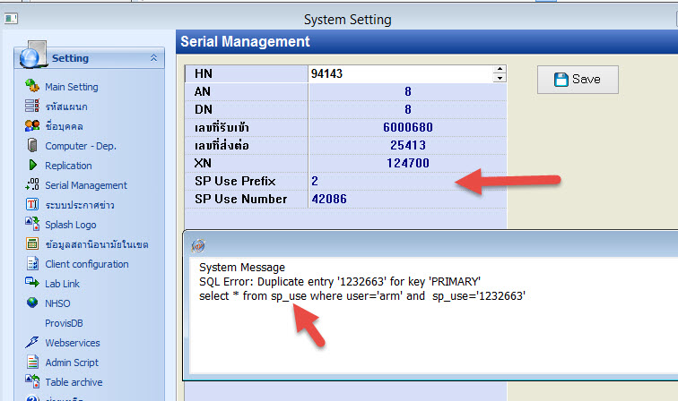The height and width of the screenshot is (401, 678).
Task: Click the Lab Link icon
Action: coord(32,284)
